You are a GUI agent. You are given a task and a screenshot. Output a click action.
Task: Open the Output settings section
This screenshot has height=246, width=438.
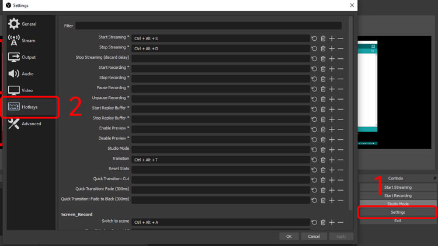click(x=29, y=57)
